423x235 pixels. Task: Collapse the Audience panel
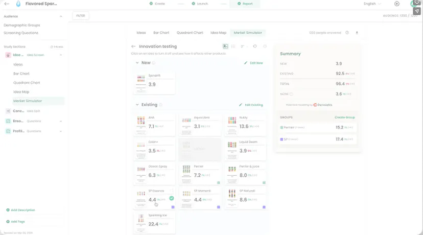point(61,16)
